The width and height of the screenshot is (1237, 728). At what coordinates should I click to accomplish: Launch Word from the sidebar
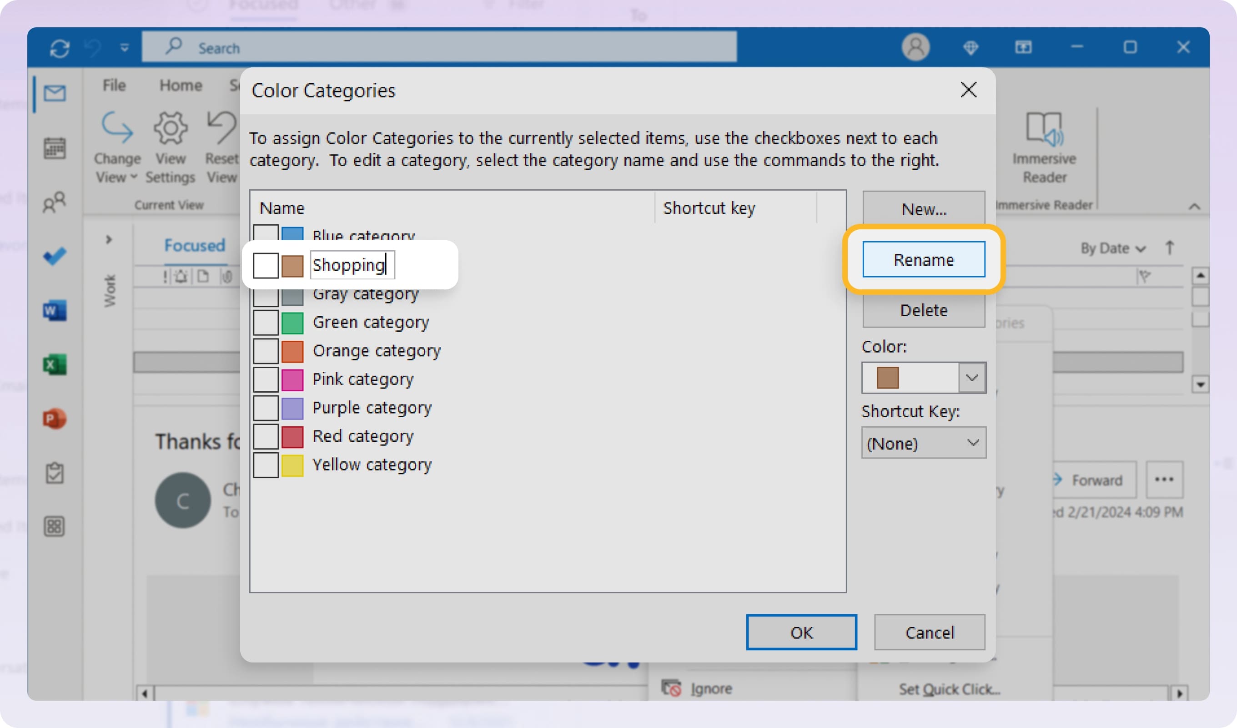click(x=54, y=310)
